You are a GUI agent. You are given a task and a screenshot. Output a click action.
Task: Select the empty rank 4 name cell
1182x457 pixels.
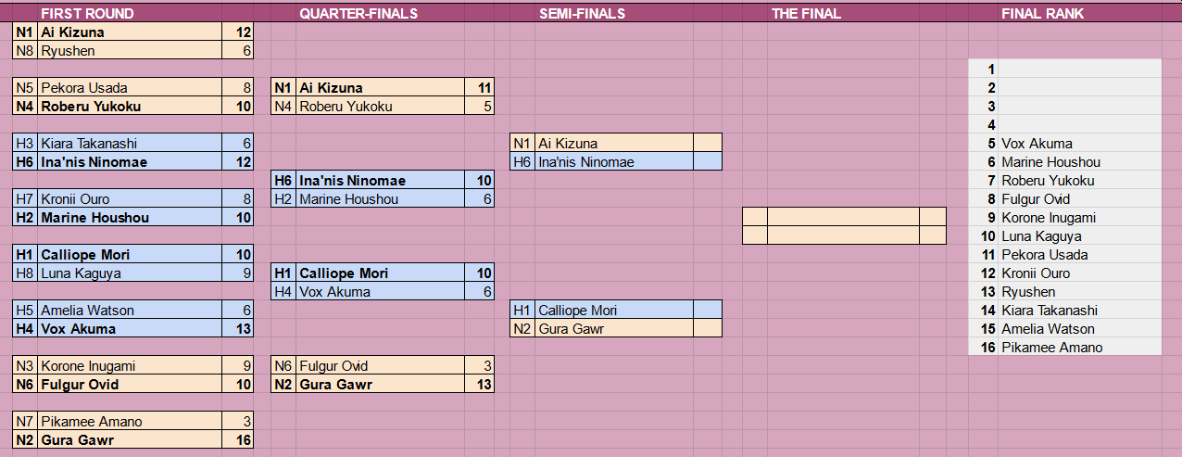1080,125
